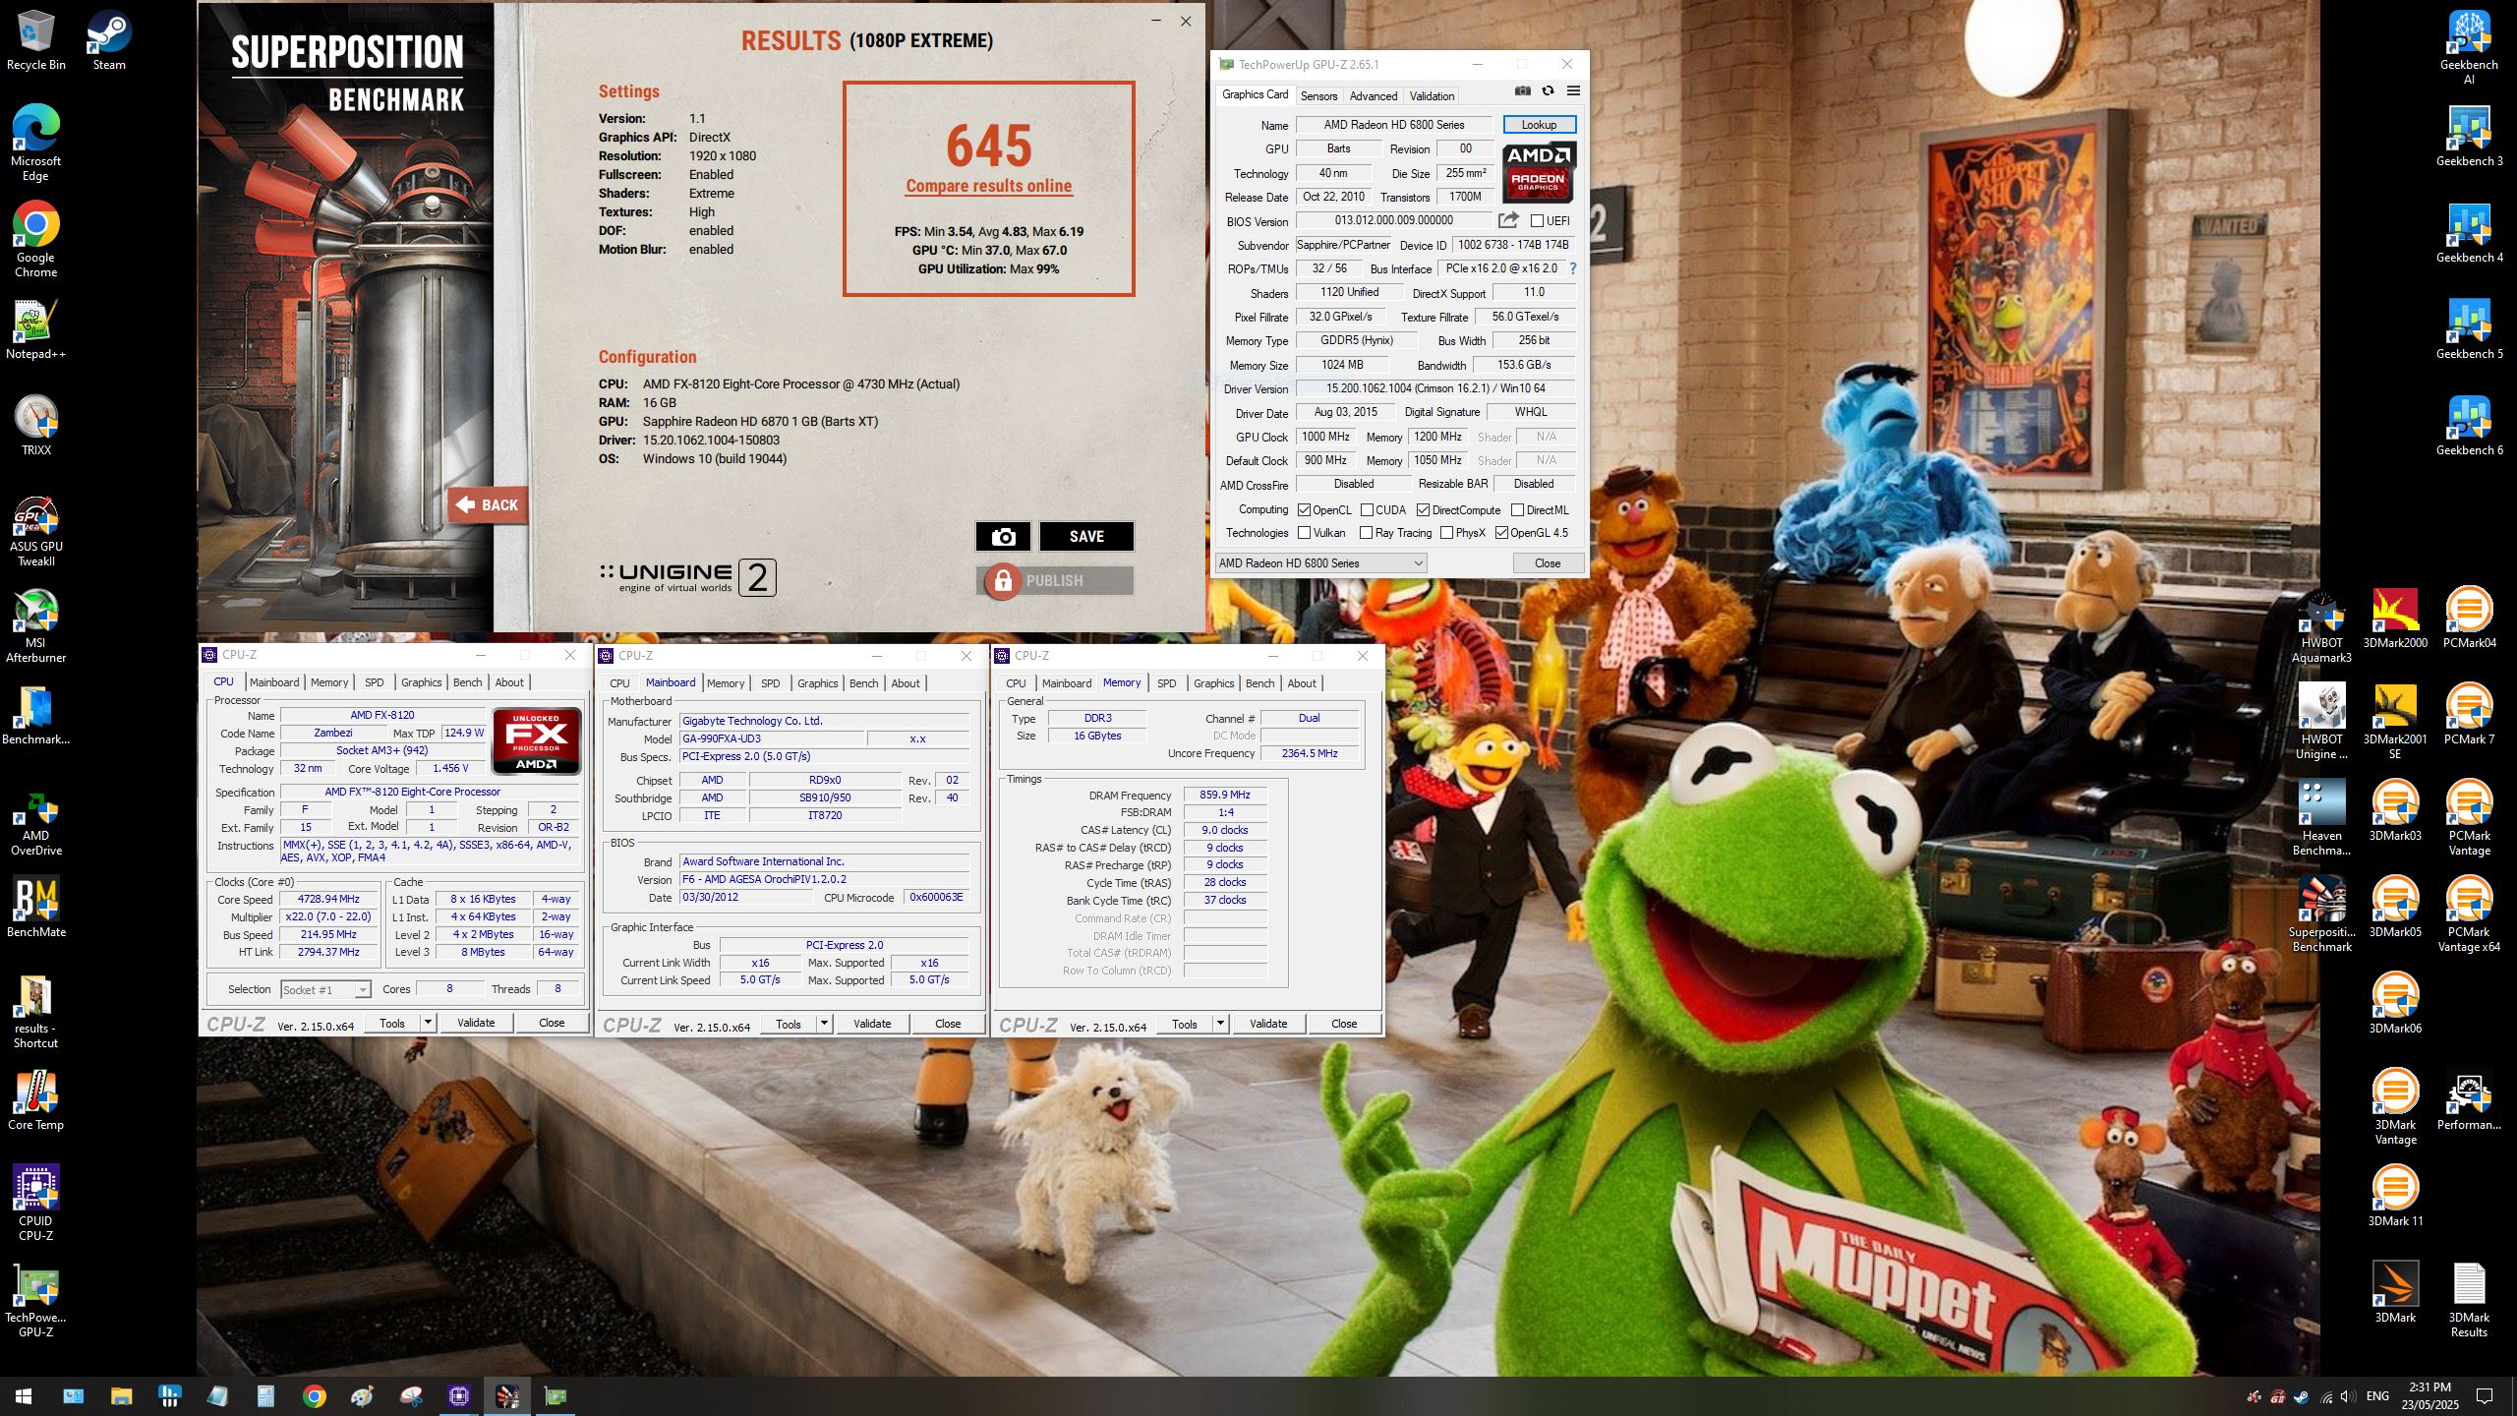Click Close in the CPU-Z Mainboard window
The height and width of the screenshot is (1416, 2517).
pyautogui.click(x=948, y=1024)
